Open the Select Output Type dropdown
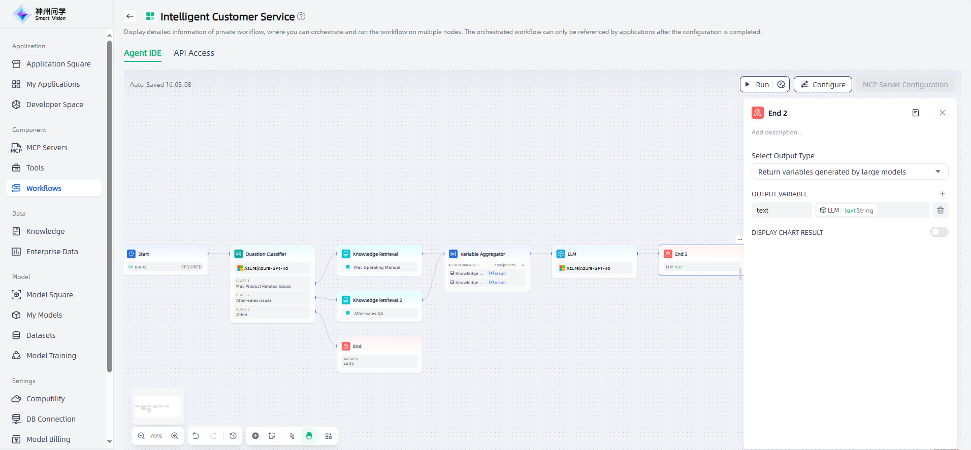The width and height of the screenshot is (971, 450). (849, 172)
